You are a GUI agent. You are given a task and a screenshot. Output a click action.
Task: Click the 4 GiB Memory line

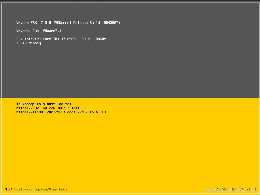pyautogui.click(x=28, y=43)
